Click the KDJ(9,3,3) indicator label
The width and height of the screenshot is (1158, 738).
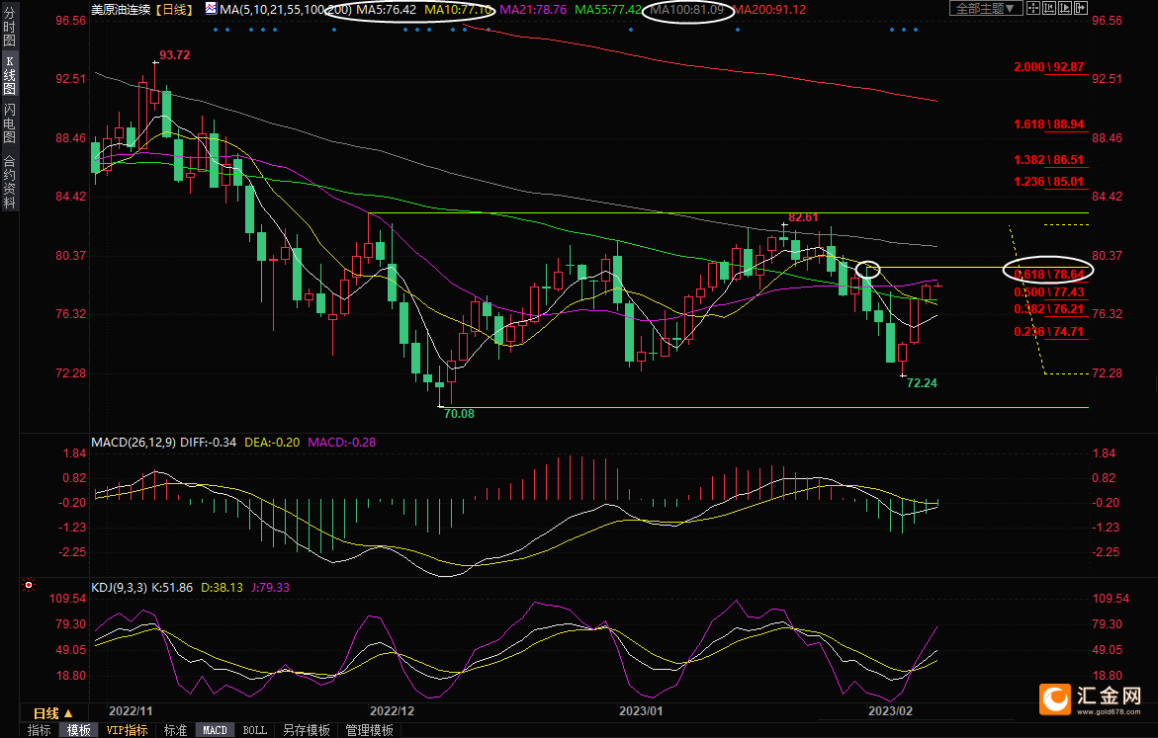pos(119,588)
